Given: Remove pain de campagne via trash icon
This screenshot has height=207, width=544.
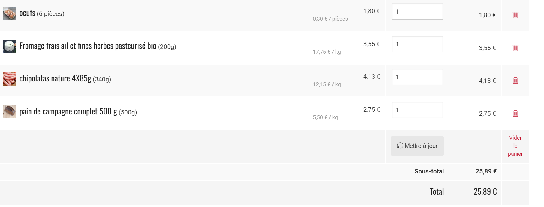Looking at the screenshot, I should tap(515, 113).
